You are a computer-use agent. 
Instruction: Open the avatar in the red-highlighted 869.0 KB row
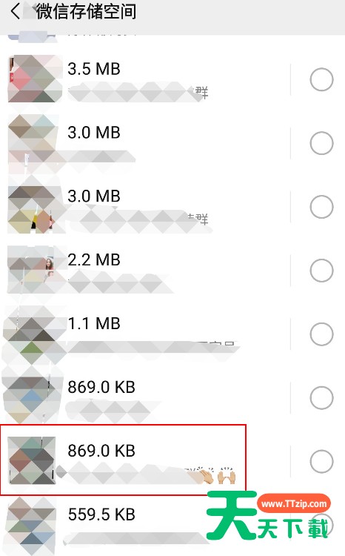(x=32, y=460)
